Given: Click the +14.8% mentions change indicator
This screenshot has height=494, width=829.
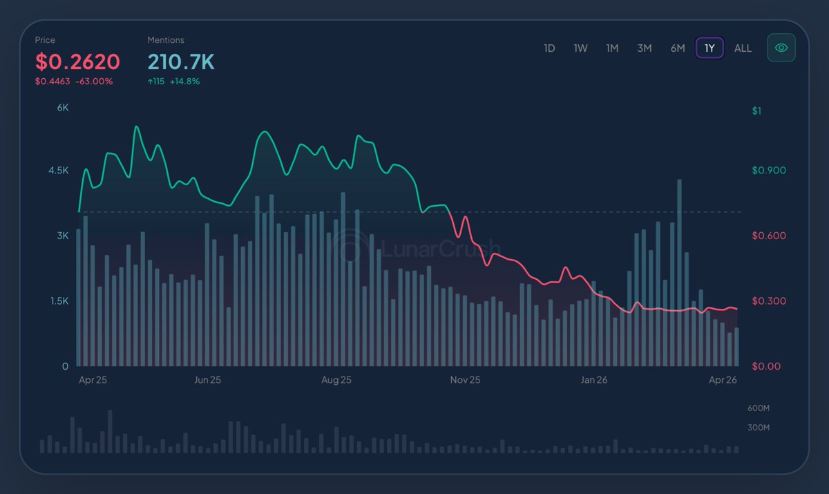Looking at the screenshot, I should point(184,82).
